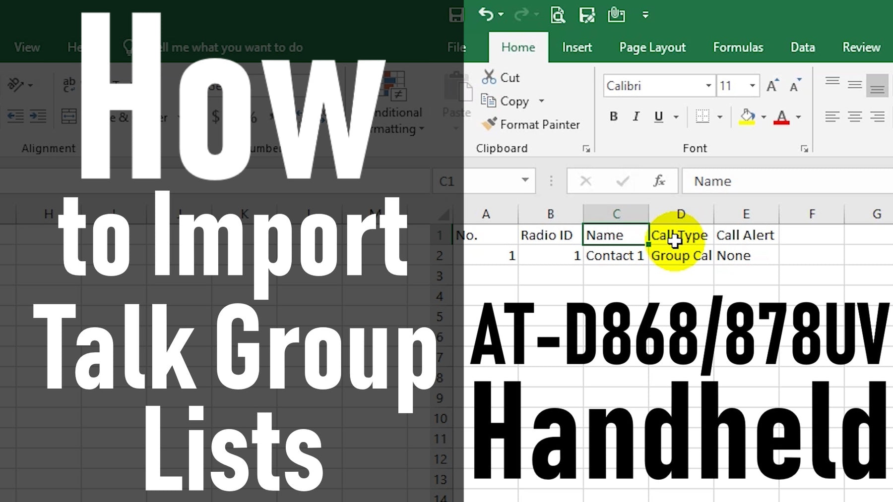Expand Font Color palette arrow
The image size is (893, 502).
(798, 117)
